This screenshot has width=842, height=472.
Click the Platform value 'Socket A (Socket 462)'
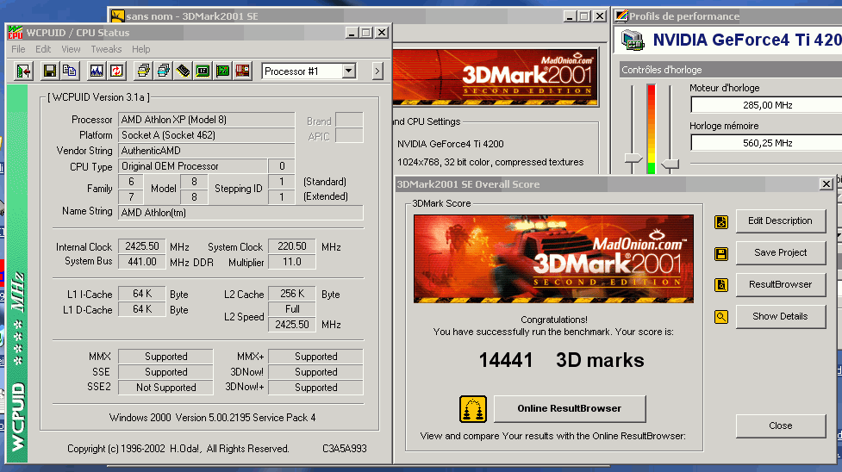click(x=206, y=135)
